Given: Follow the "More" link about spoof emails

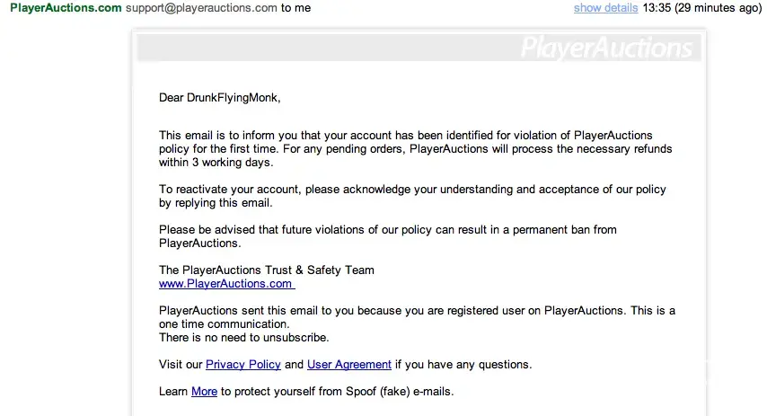Looking at the screenshot, I should pyautogui.click(x=204, y=392).
